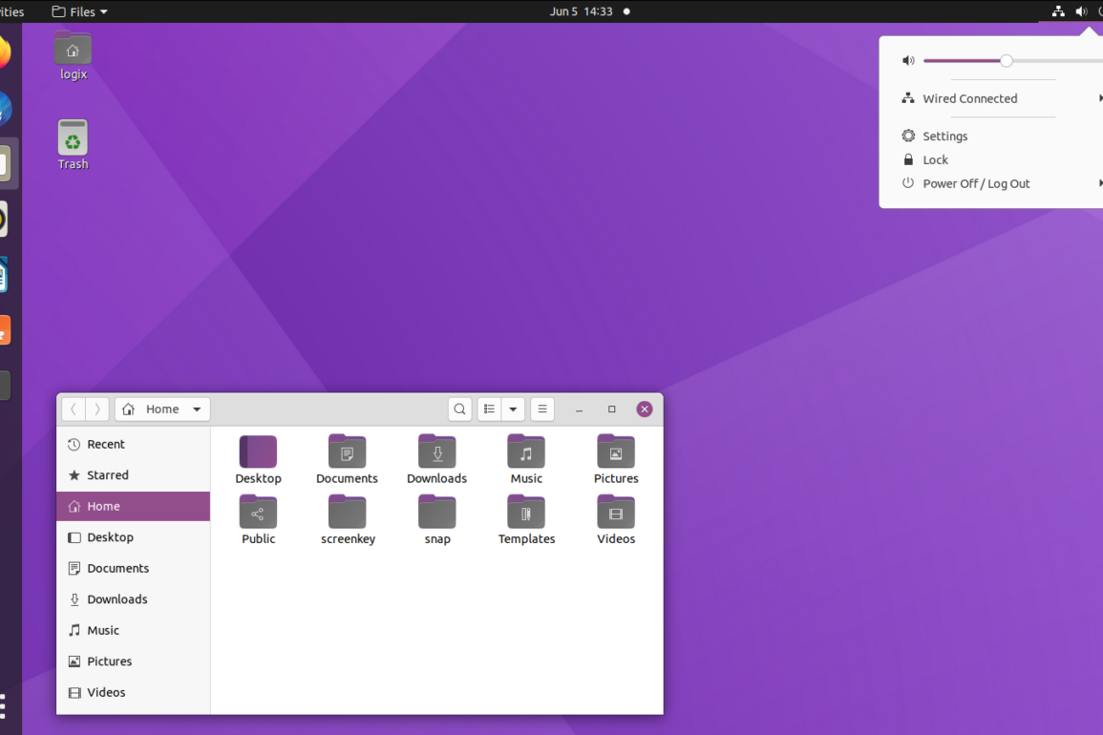
Task: Open the view options dropdown arrow
Action: [513, 409]
